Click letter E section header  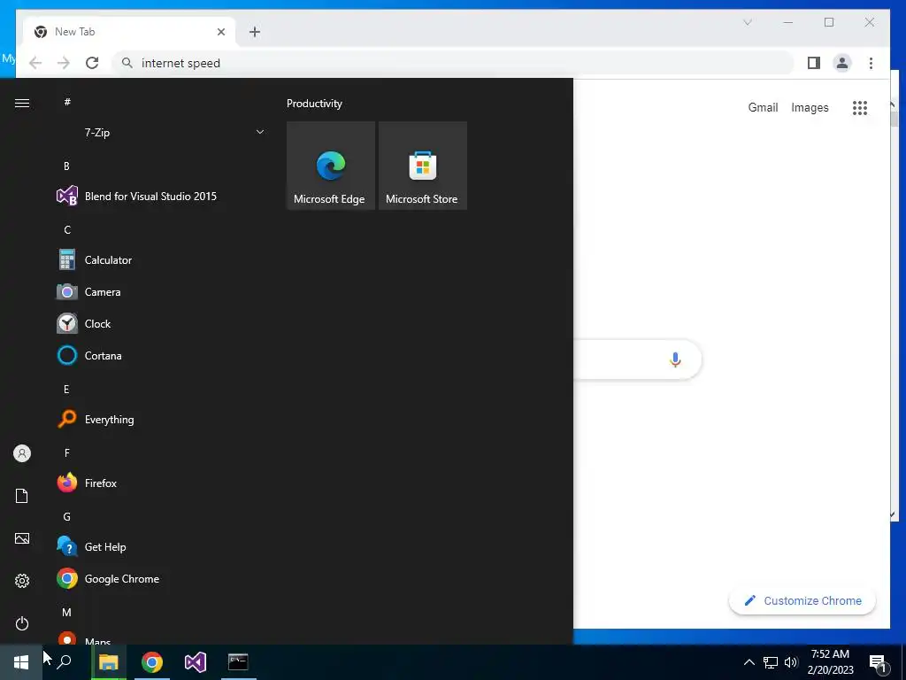coord(66,390)
